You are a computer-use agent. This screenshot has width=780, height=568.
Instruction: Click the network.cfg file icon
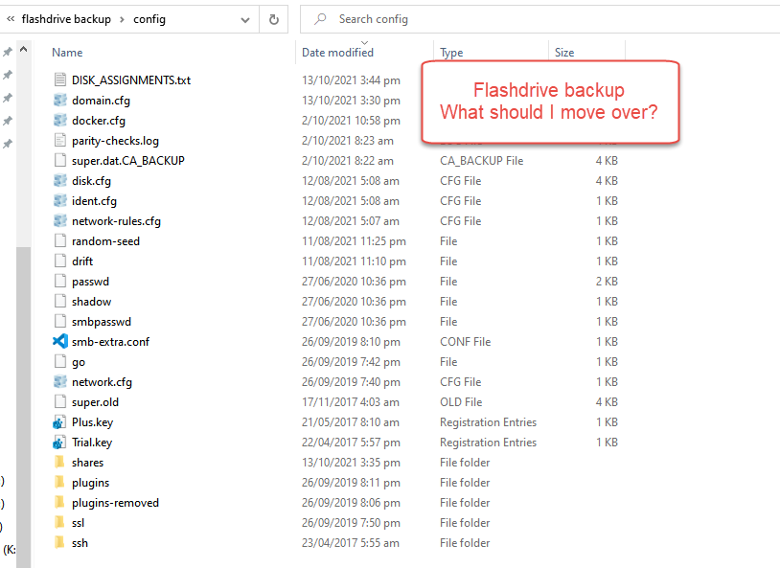click(x=60, y=381)
